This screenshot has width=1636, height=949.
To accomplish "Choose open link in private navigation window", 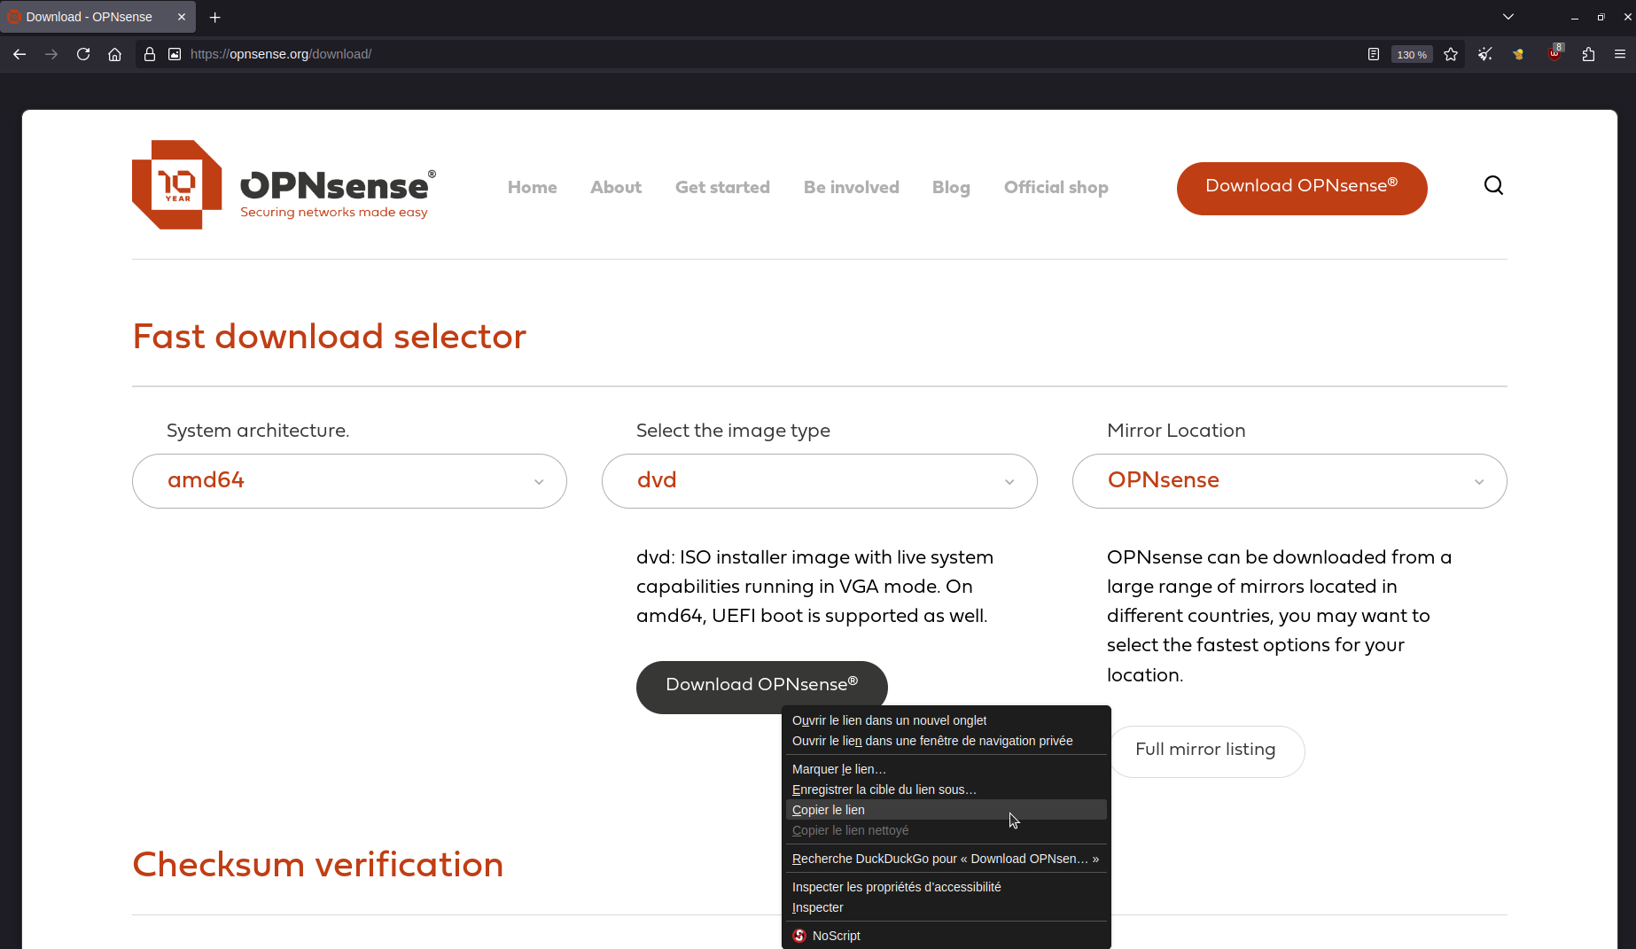I will pos(946,741).
